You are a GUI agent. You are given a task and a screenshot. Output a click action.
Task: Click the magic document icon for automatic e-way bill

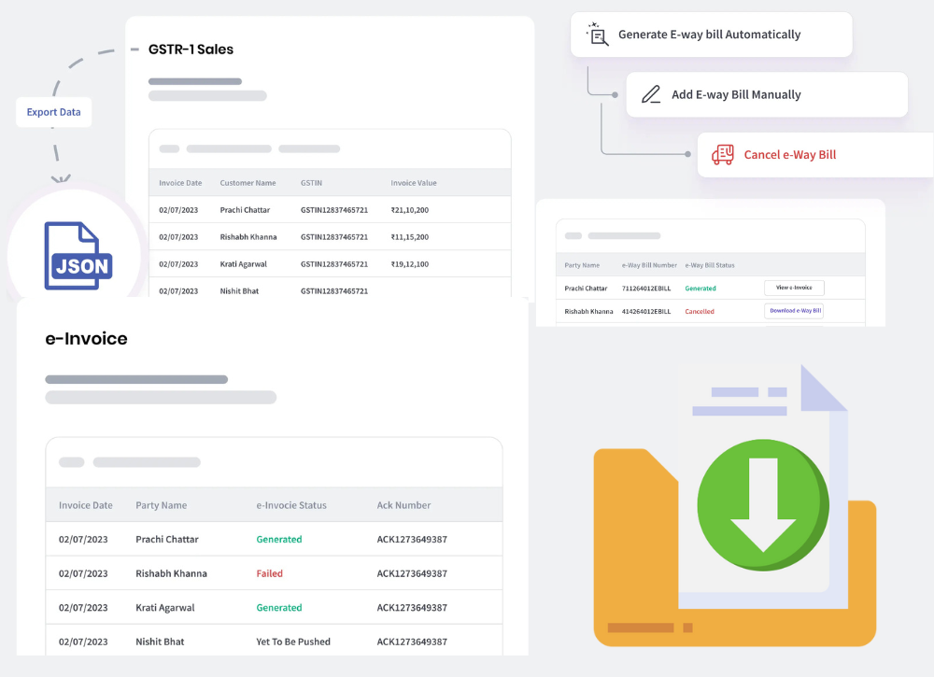598,35
